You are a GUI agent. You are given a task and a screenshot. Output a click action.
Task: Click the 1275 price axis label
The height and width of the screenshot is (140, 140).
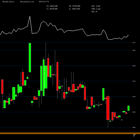tap(134, 43)
